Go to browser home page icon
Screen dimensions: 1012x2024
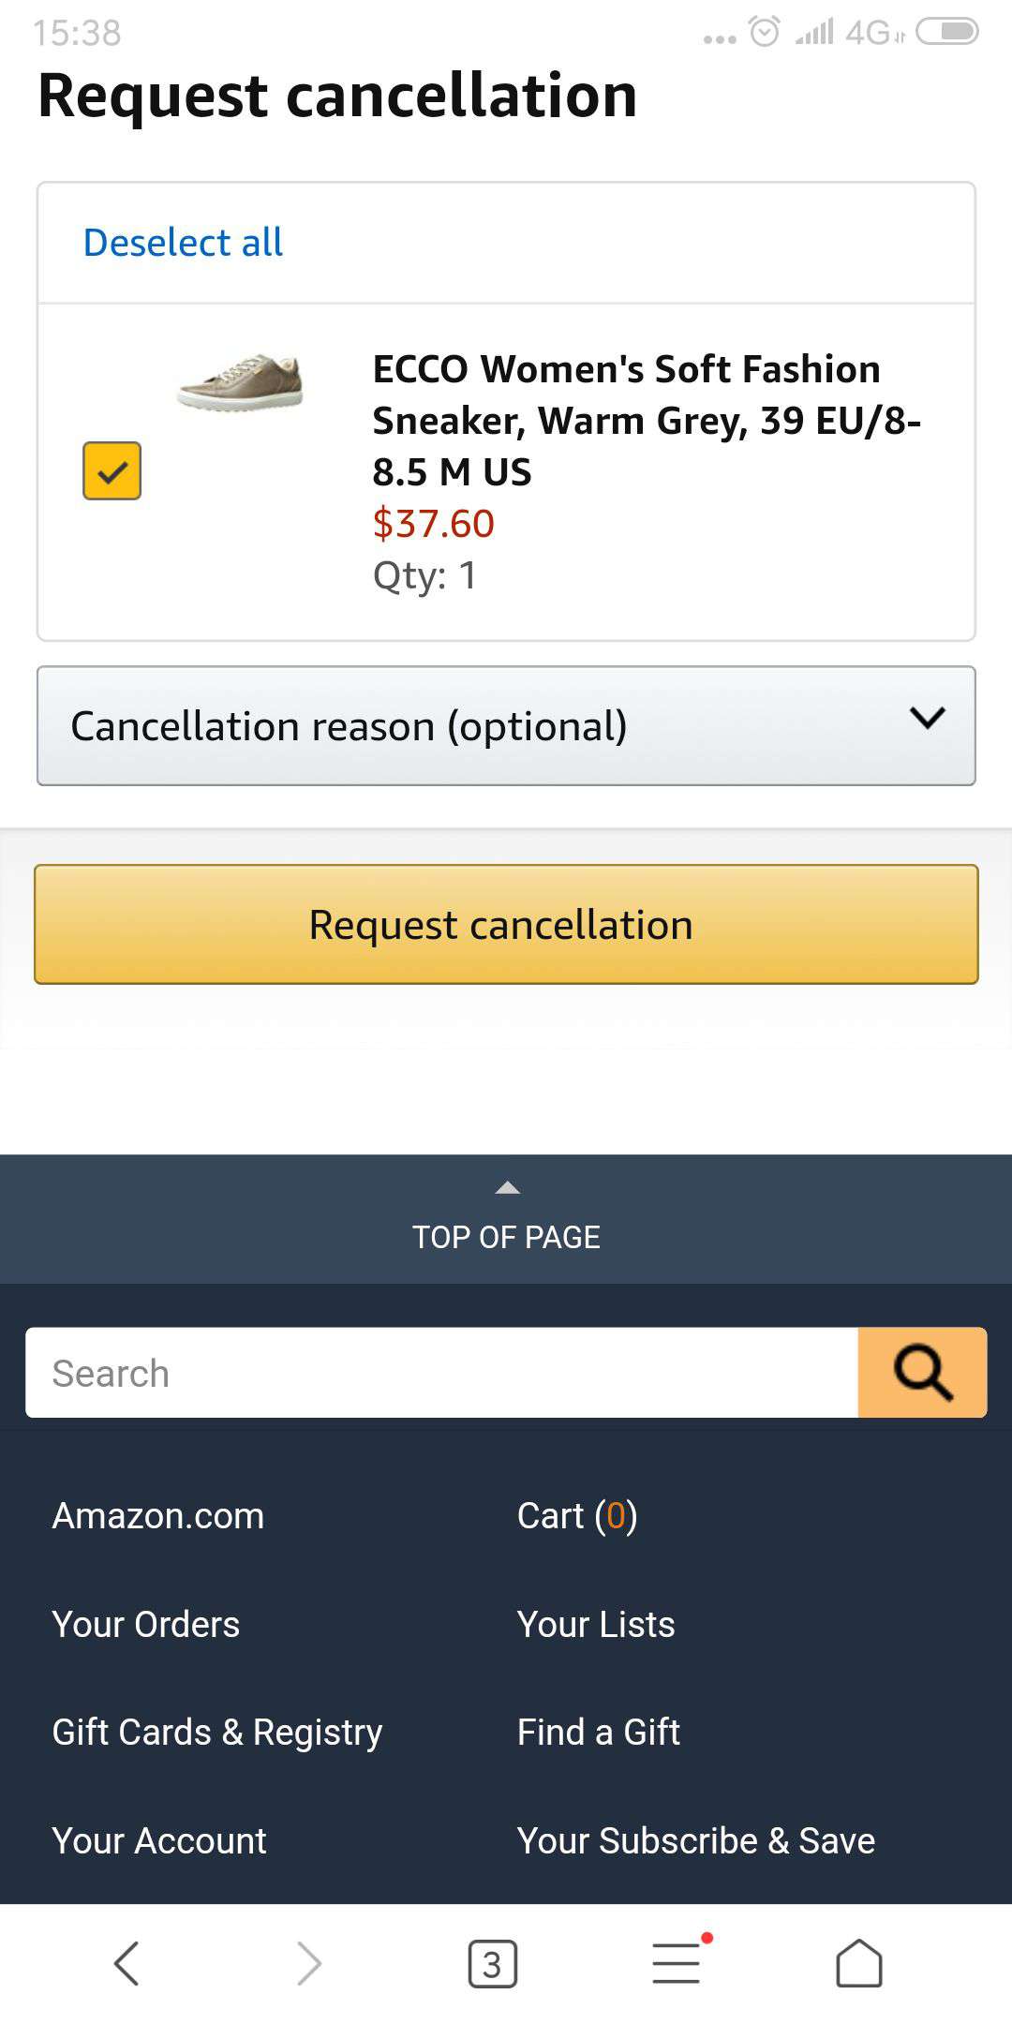point(858,1963)
